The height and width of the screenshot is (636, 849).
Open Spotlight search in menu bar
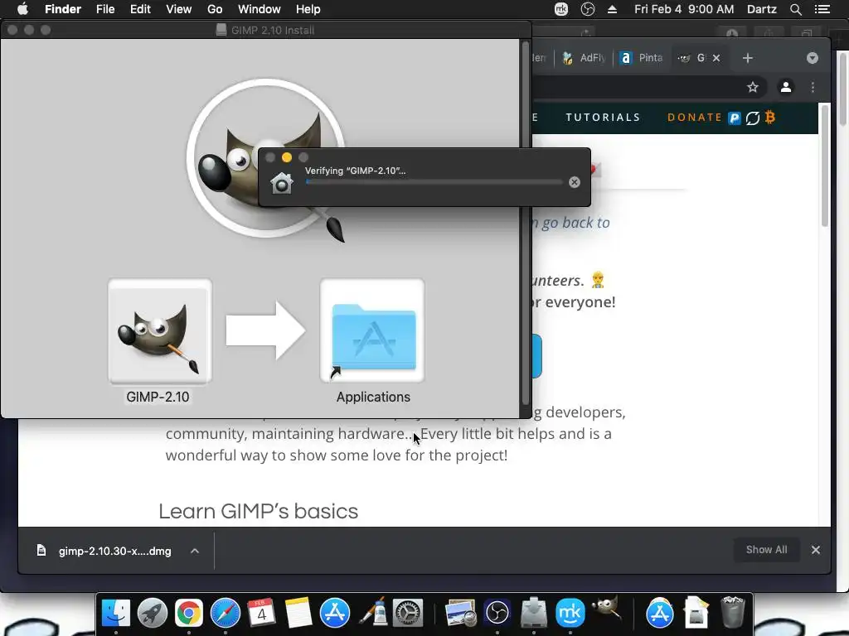coord(795,9)
